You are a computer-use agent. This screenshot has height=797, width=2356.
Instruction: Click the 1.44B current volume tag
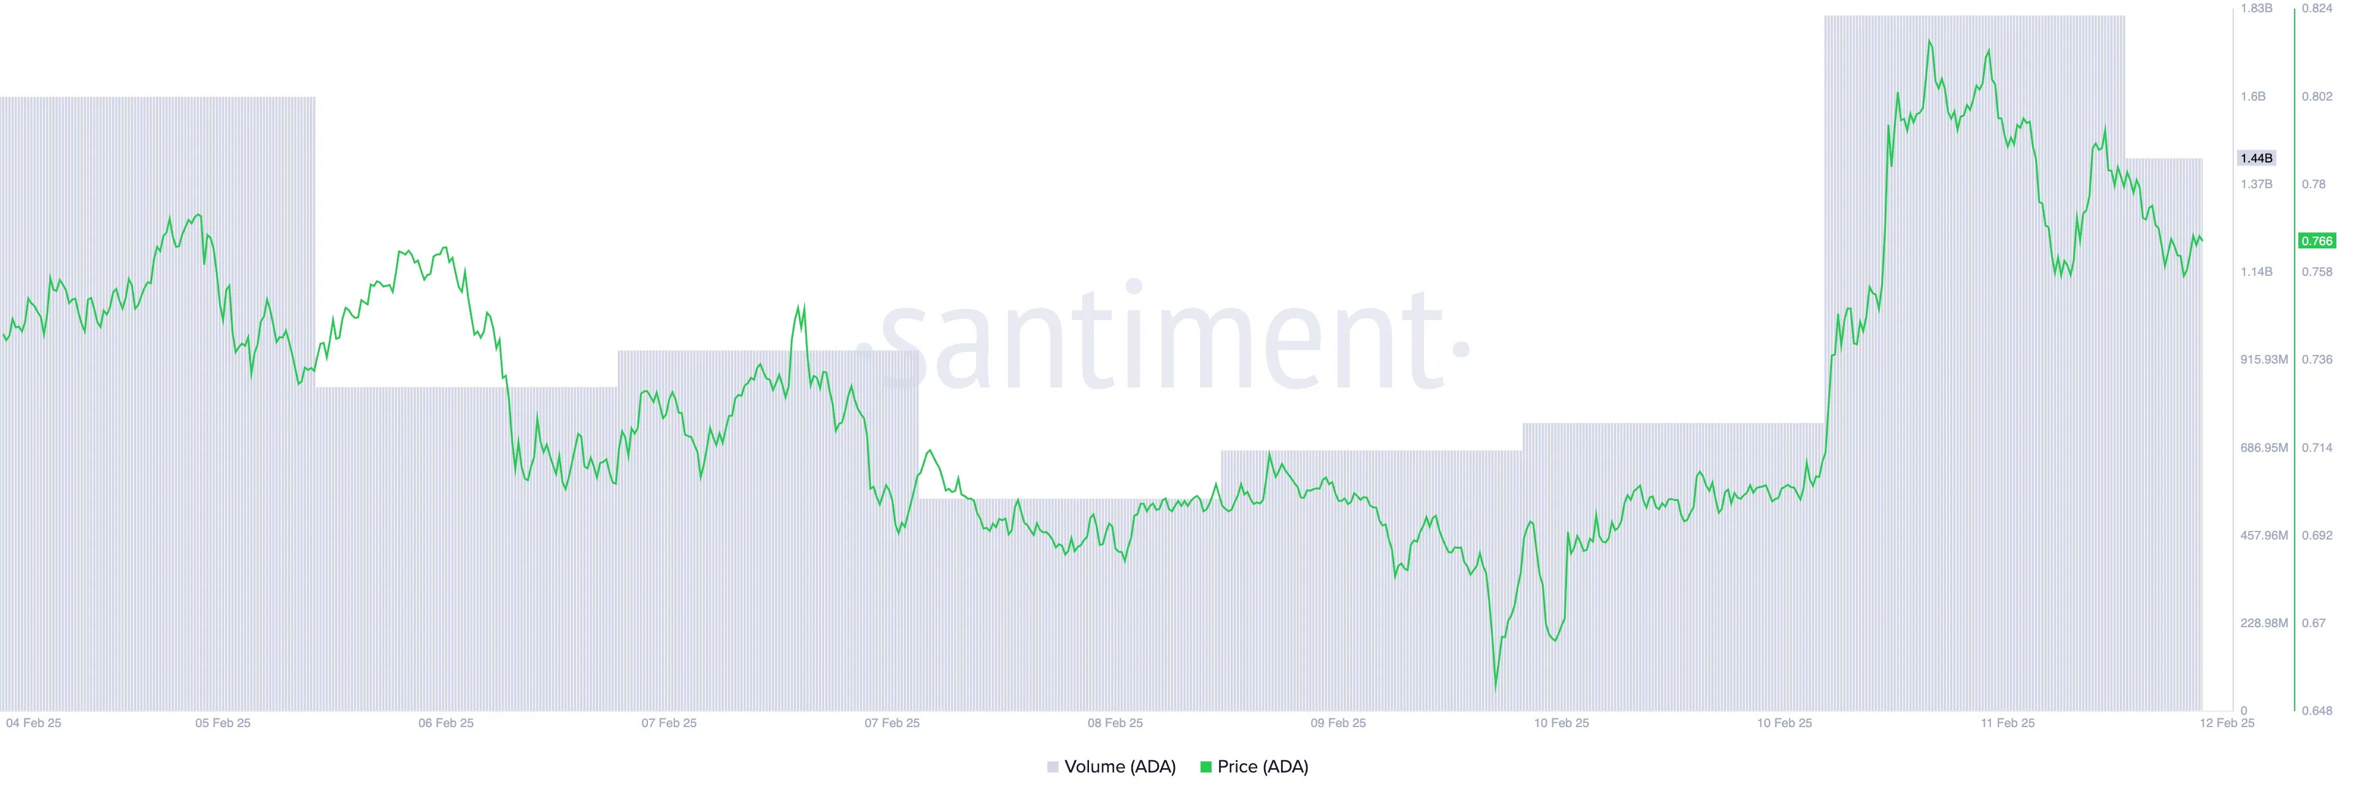[2255, 158]
